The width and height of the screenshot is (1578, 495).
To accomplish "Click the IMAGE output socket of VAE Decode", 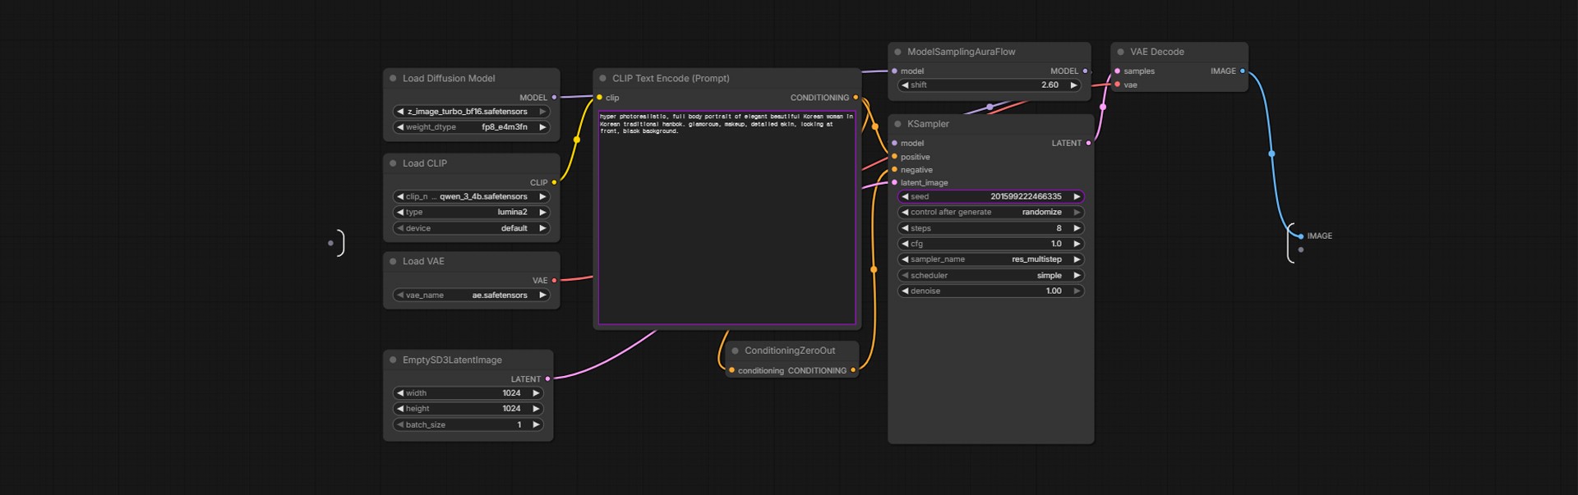I will tap(1242, 71).
